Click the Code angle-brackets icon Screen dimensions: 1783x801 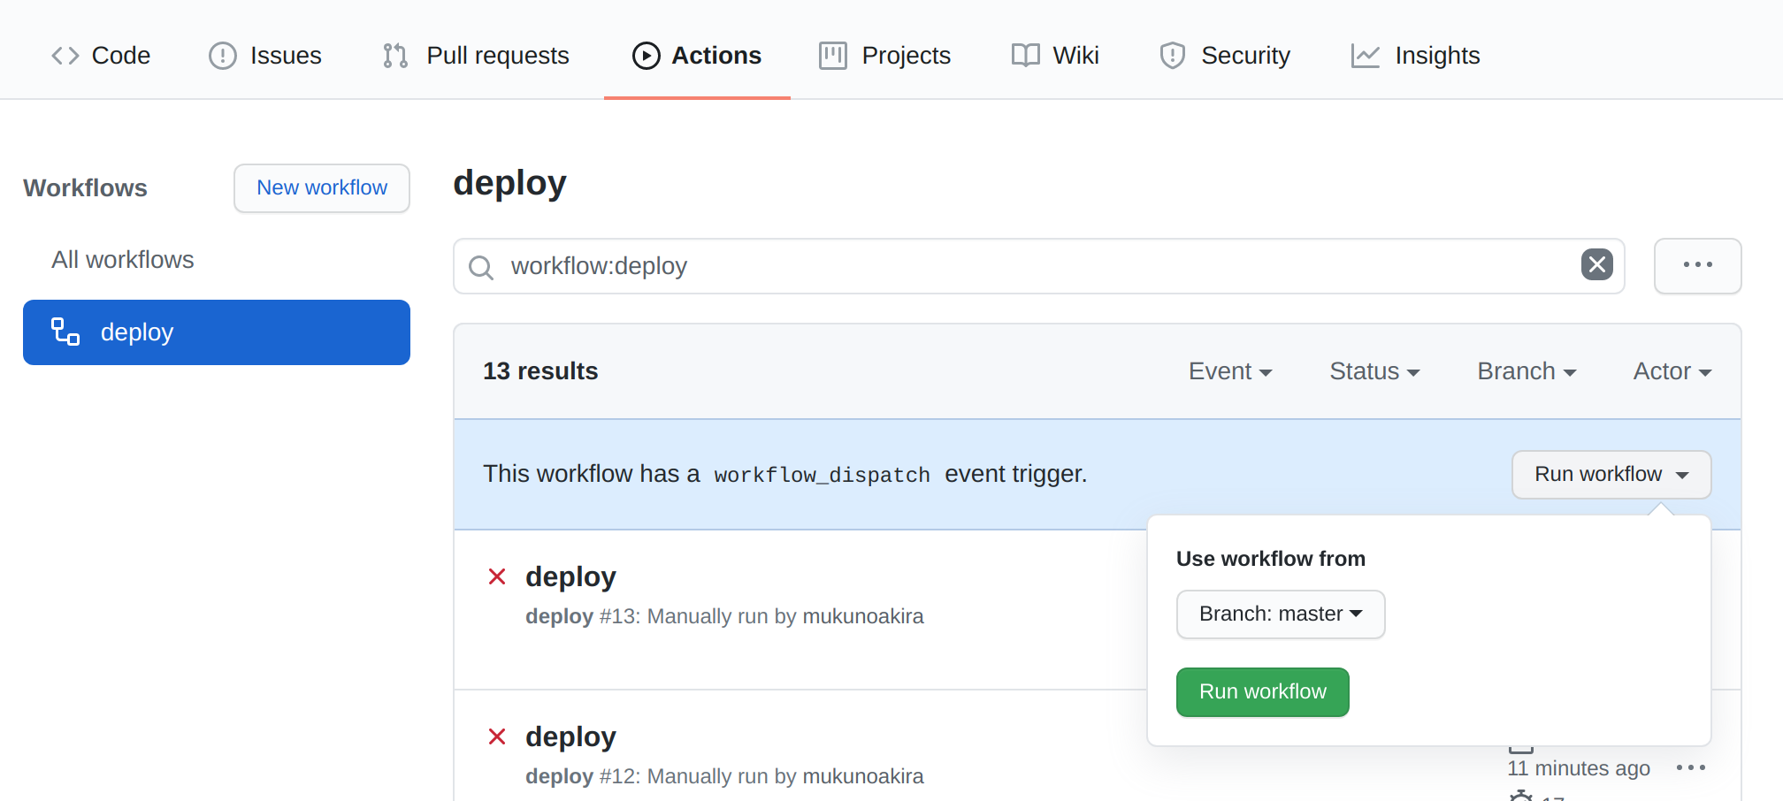coord(65,56)
